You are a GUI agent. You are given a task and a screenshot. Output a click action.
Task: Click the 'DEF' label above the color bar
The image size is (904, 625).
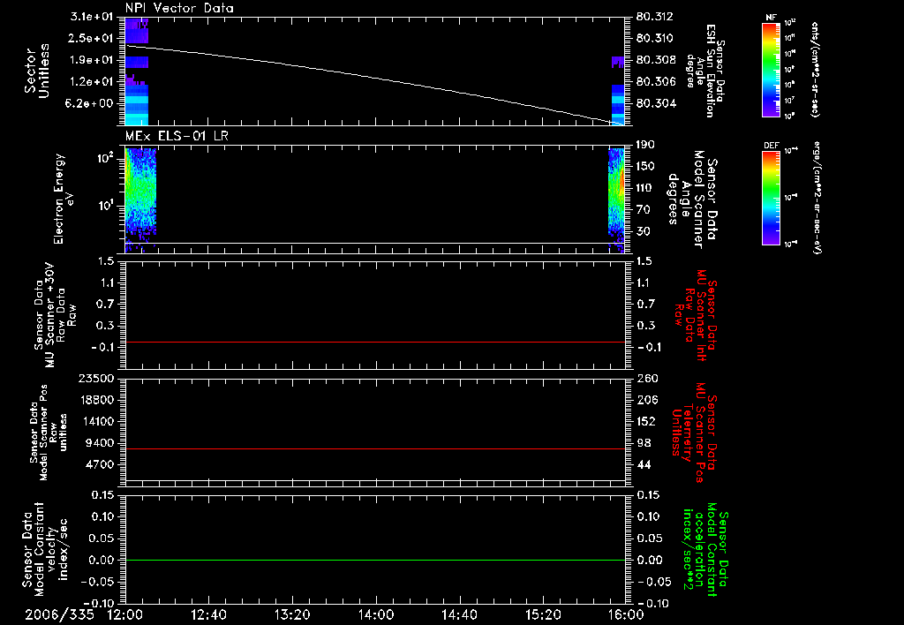click(771, 146)
